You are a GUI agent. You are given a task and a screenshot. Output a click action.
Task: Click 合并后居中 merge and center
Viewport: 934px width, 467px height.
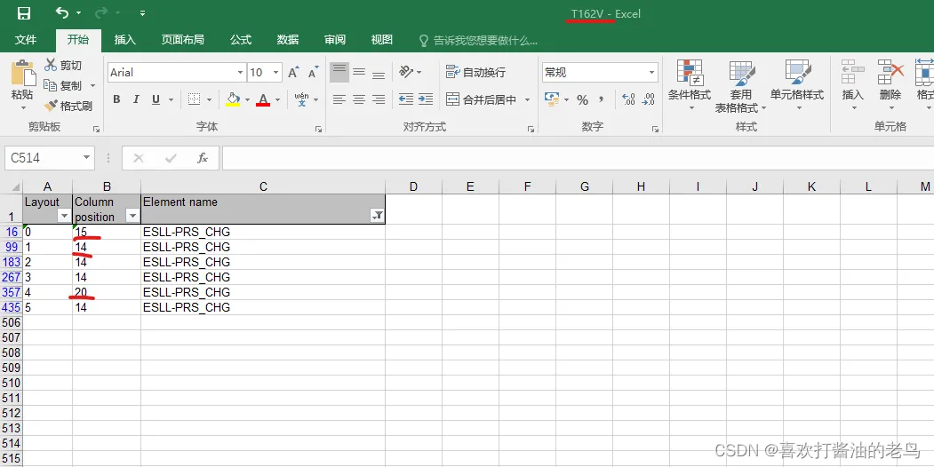point(482,99)
